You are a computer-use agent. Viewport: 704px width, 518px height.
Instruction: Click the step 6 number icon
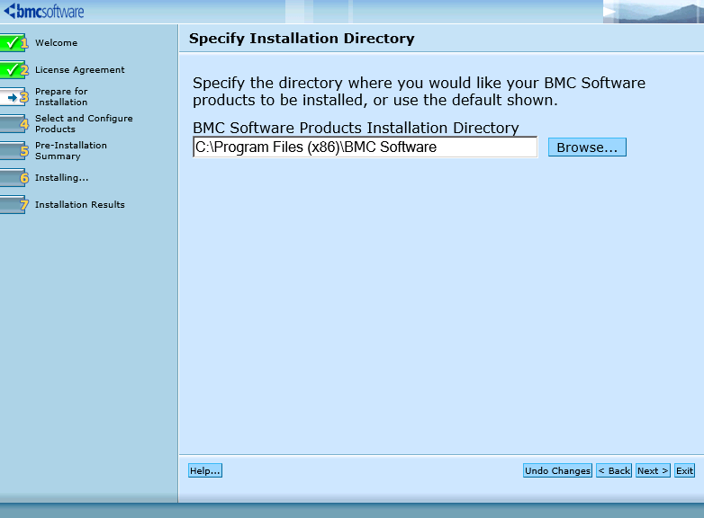[14, 177]
